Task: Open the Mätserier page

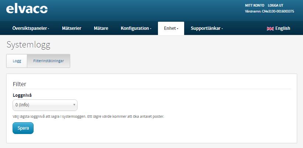Action: pos(72,28)
